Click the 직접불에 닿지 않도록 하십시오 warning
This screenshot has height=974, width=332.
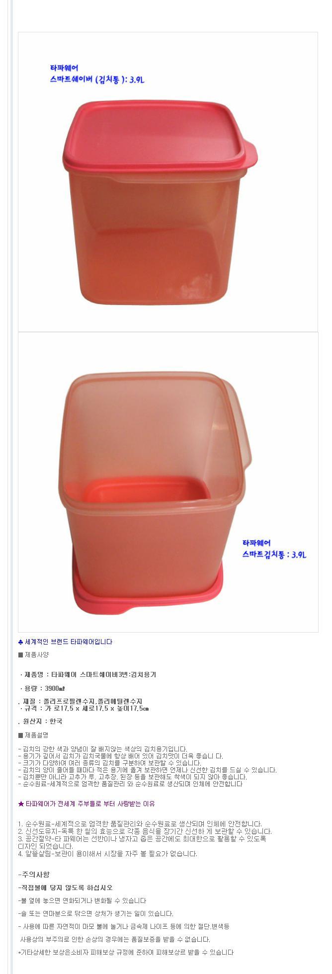point(65,887)
